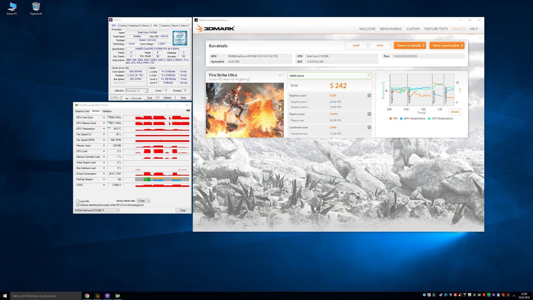The width and height of the screenshot is (533, 300).
Task: Switch to Mainboard tab in CPU-Z
Action: (x=134, y=26)
